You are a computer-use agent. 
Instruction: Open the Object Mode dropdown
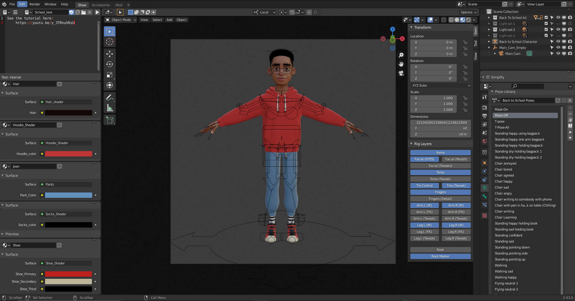pos(121,20)
